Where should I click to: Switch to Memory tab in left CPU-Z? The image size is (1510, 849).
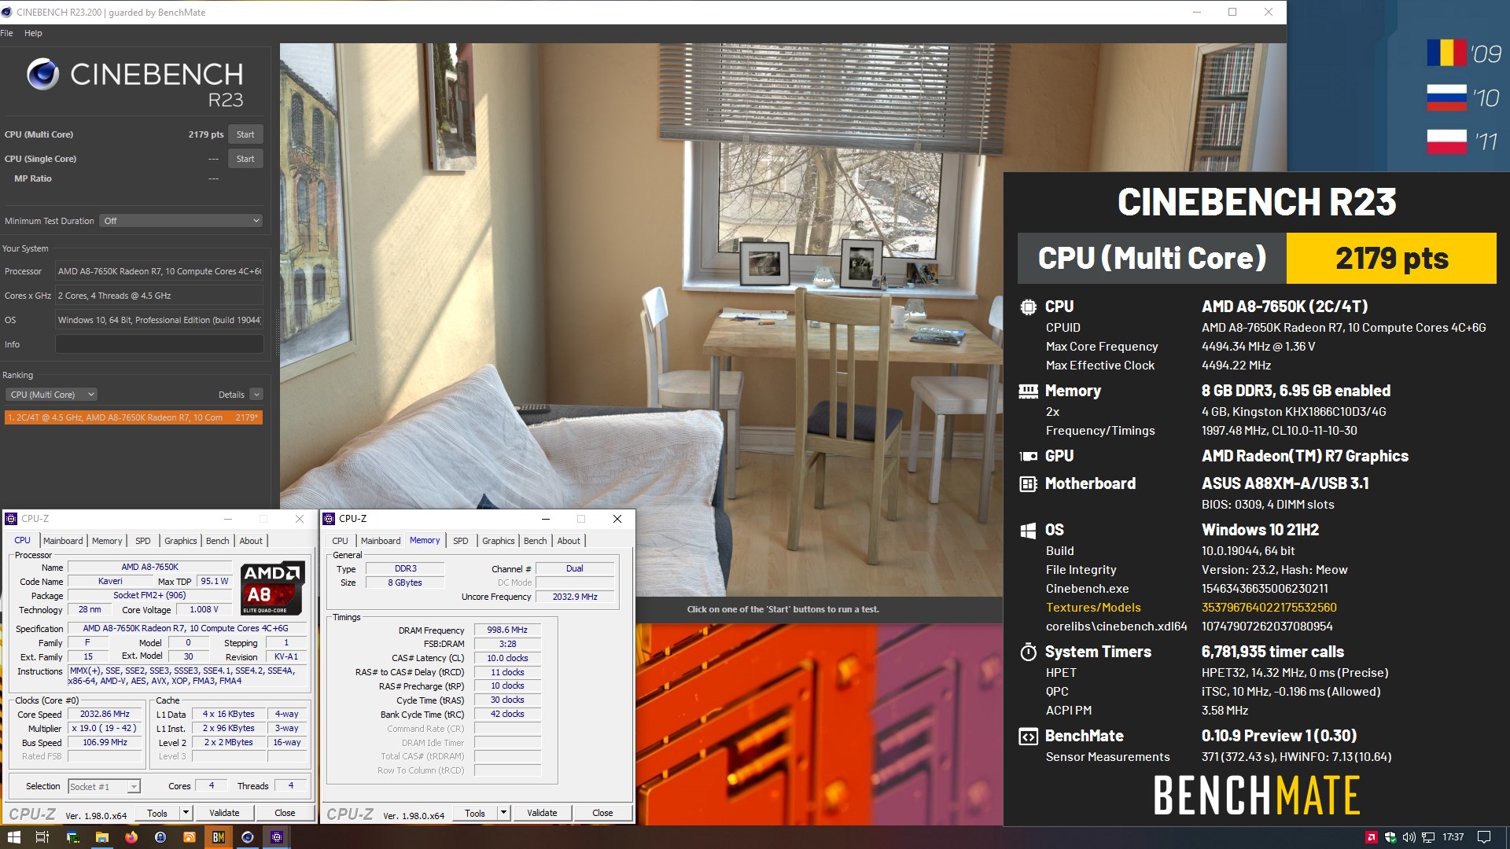(x=107, y=541)
